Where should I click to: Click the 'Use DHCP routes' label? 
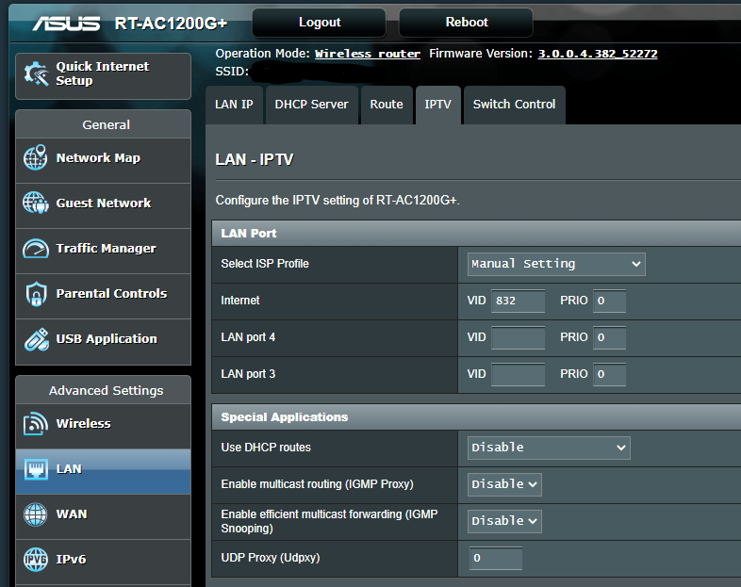tap(266, 448)
